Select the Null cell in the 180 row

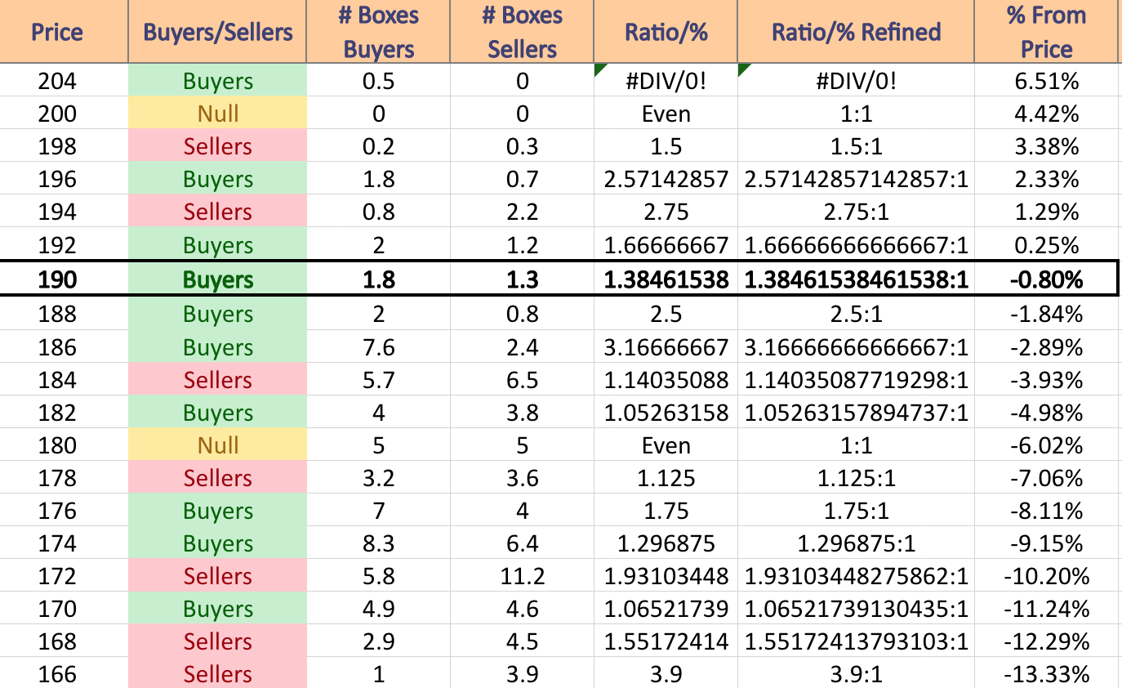(217, 445)
